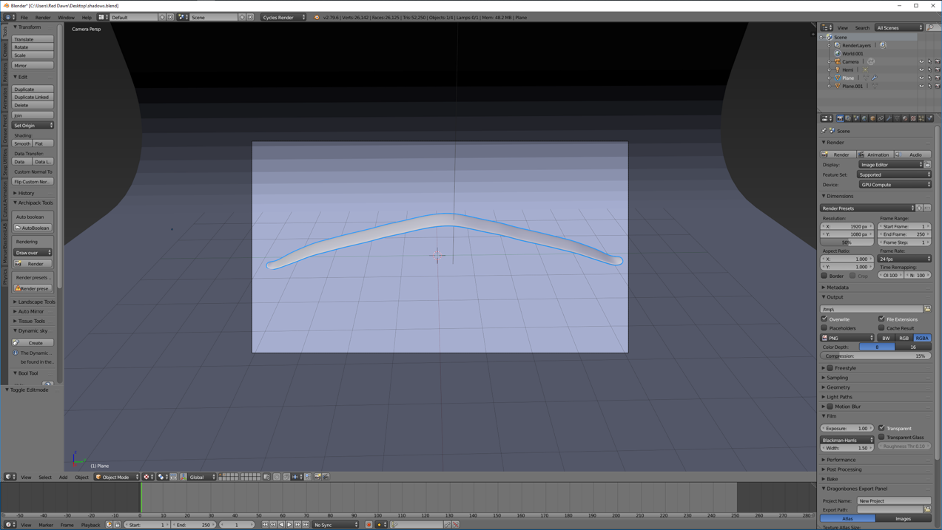Viewport: 942px width, 530px height.
Task: Toggle Hemi lamp renderability camera icon
Action: pyautogui.click(x=938, y=69)
